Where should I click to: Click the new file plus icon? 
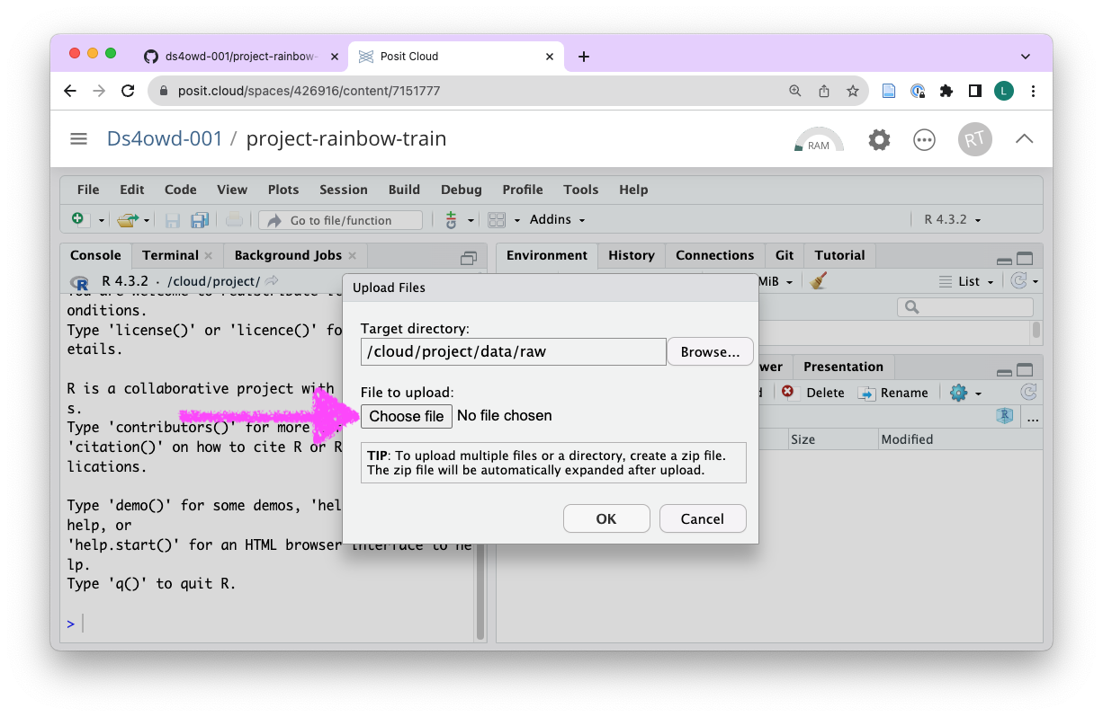click(78, 220)
